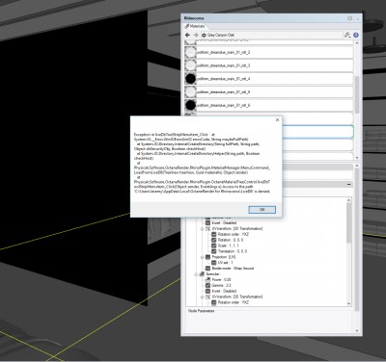
Task: Toggle the Translation : 0, 0, 0 checkbox icon
Action: coord(214,251)
